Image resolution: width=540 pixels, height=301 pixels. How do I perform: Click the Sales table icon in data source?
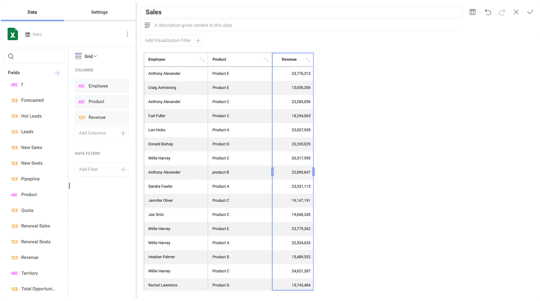tap(28, 35)
